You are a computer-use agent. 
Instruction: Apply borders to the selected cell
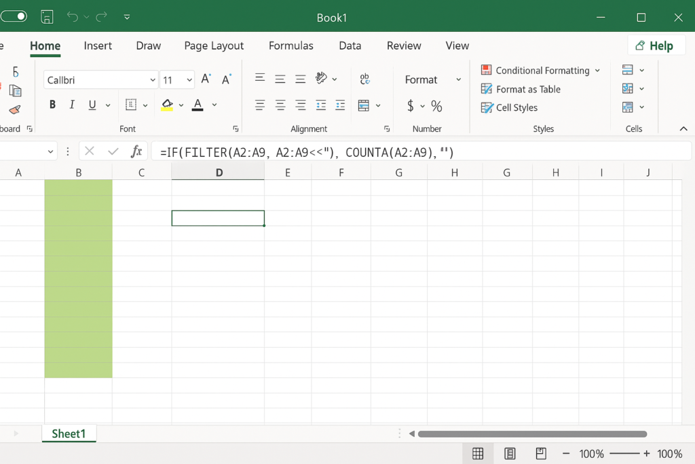[x=131, y=105]
